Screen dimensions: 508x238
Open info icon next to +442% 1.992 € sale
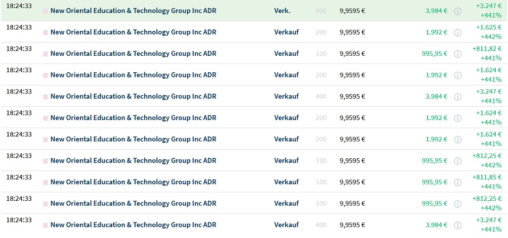coord(457,32)
